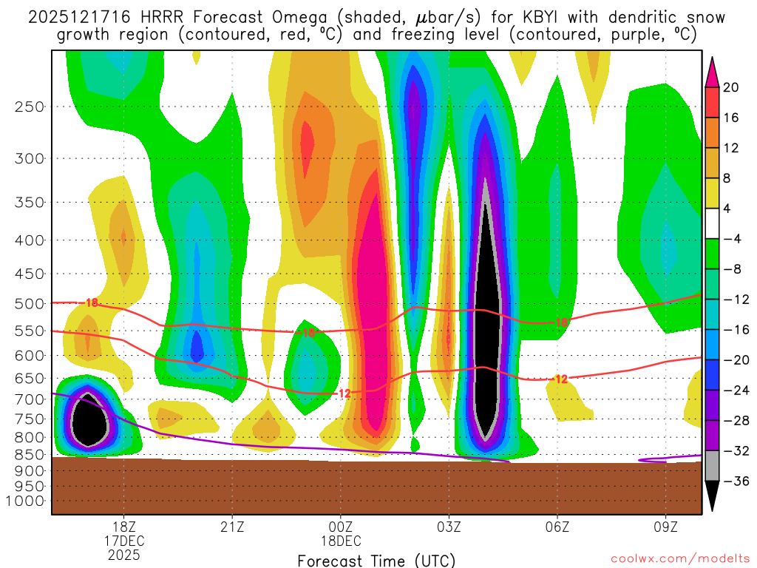Click the magenta arrow at the colorbar top
This screenshot has height=568, width=757.
click(x=712, y=72)
